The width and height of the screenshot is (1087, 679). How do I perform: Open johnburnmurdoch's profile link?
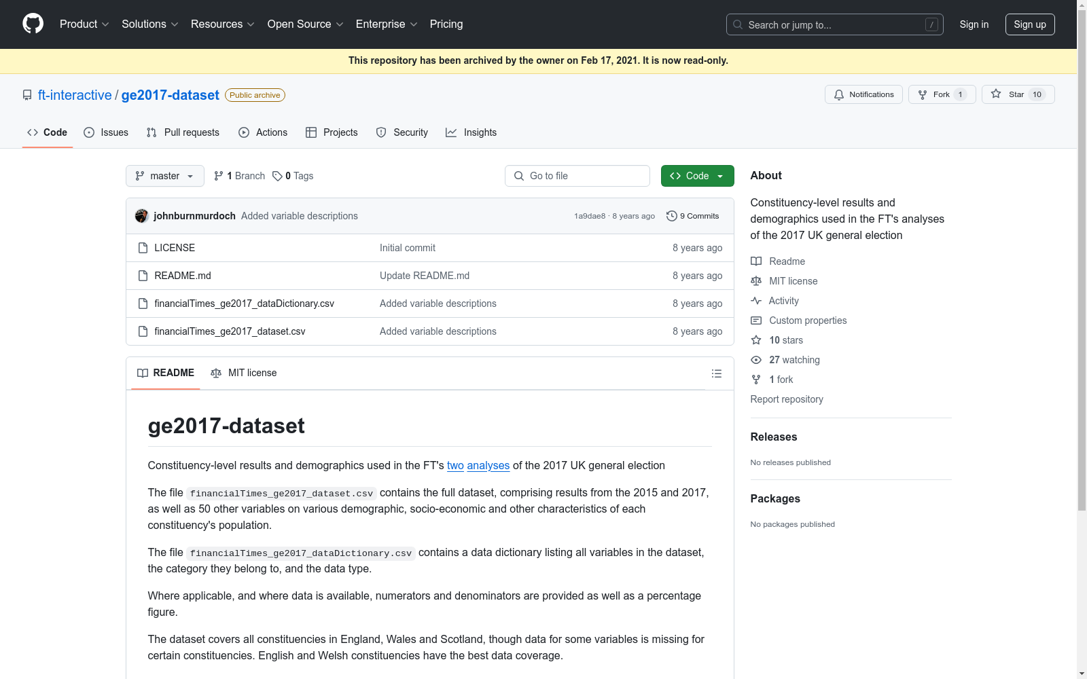(194, 216)
